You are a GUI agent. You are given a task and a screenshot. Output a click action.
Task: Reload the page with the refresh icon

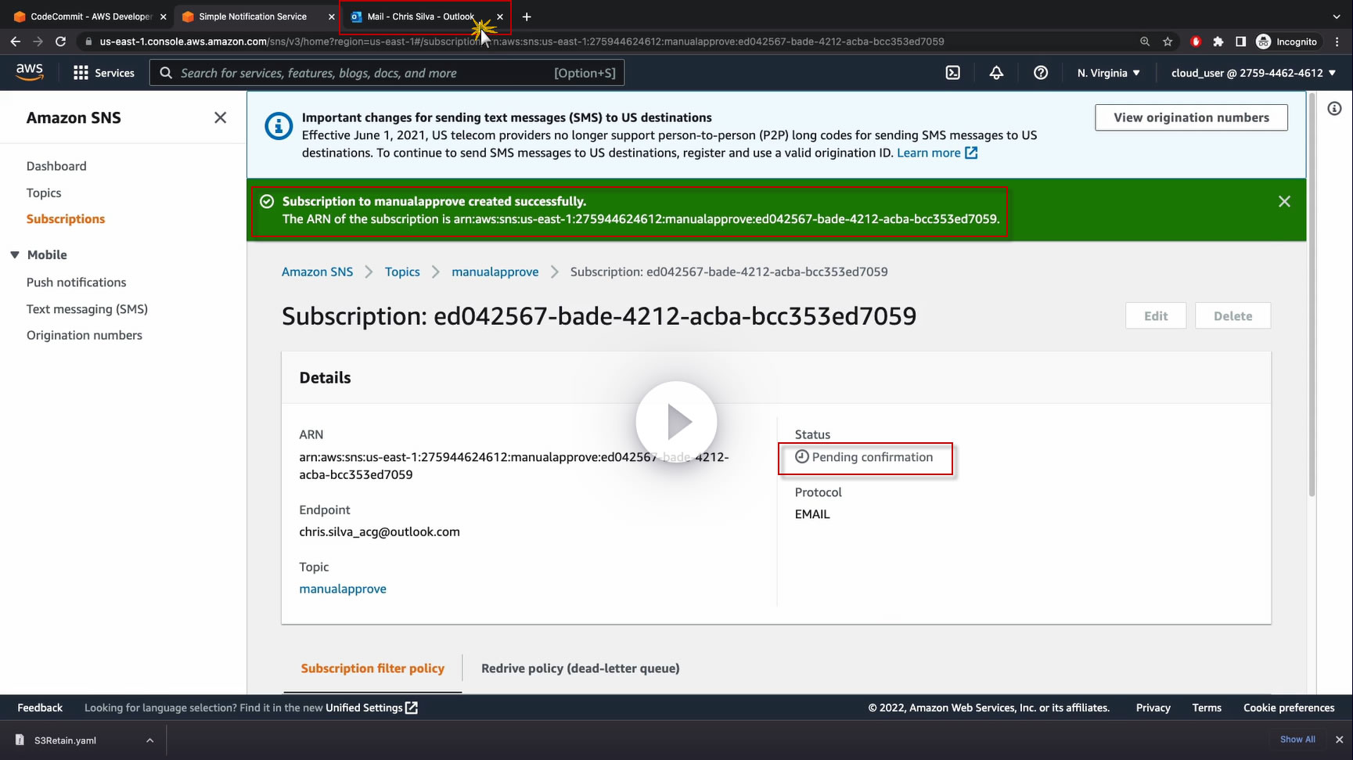click(60, 41)
